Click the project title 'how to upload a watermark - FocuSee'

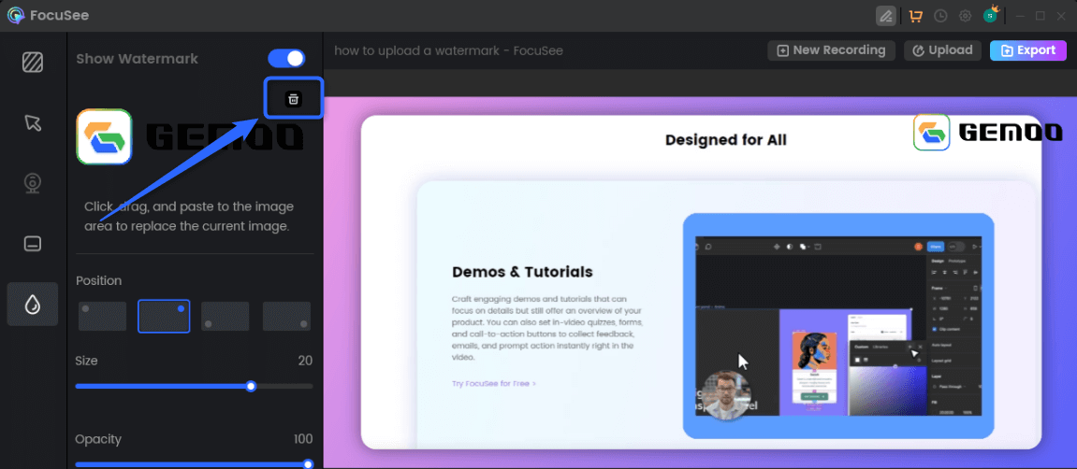tap(448, 50)
